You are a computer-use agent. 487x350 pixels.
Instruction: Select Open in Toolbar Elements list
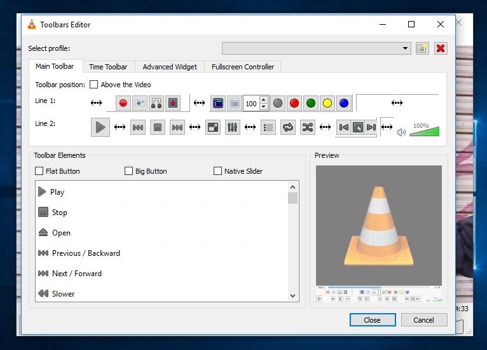pyautogui.click(x=162, y=233)
